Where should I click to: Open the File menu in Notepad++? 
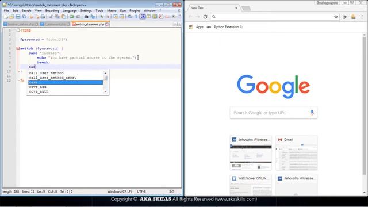6,11
